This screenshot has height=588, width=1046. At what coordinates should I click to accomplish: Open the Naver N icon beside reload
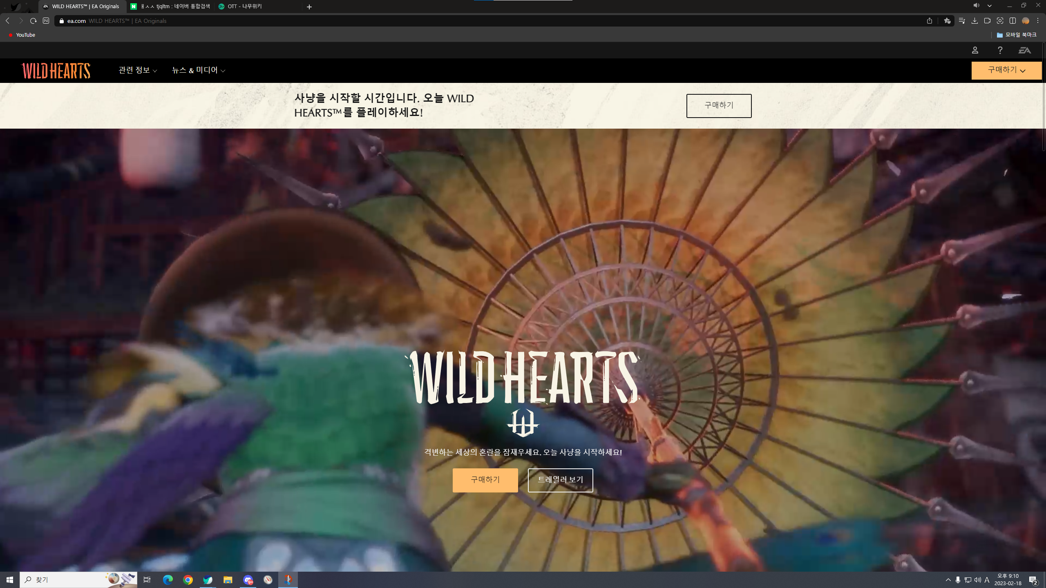46,21
